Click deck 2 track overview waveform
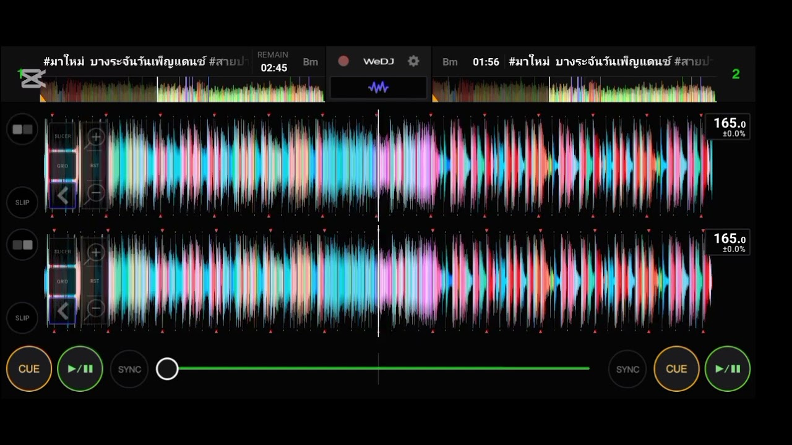Viewport: 792px width, 445px height. coord(574,90)
